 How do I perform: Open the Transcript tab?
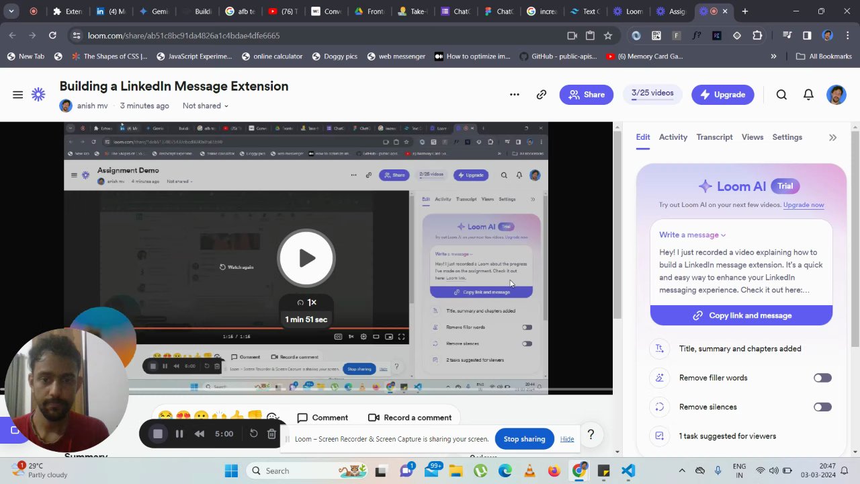(x=714, y=137)
